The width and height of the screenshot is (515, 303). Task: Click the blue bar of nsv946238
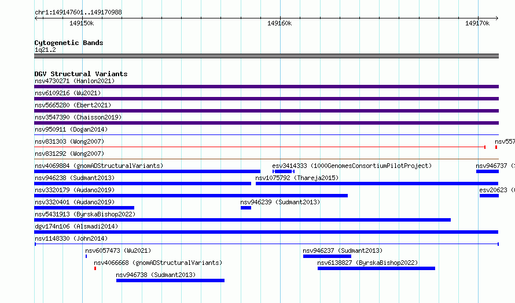point(142,184)
